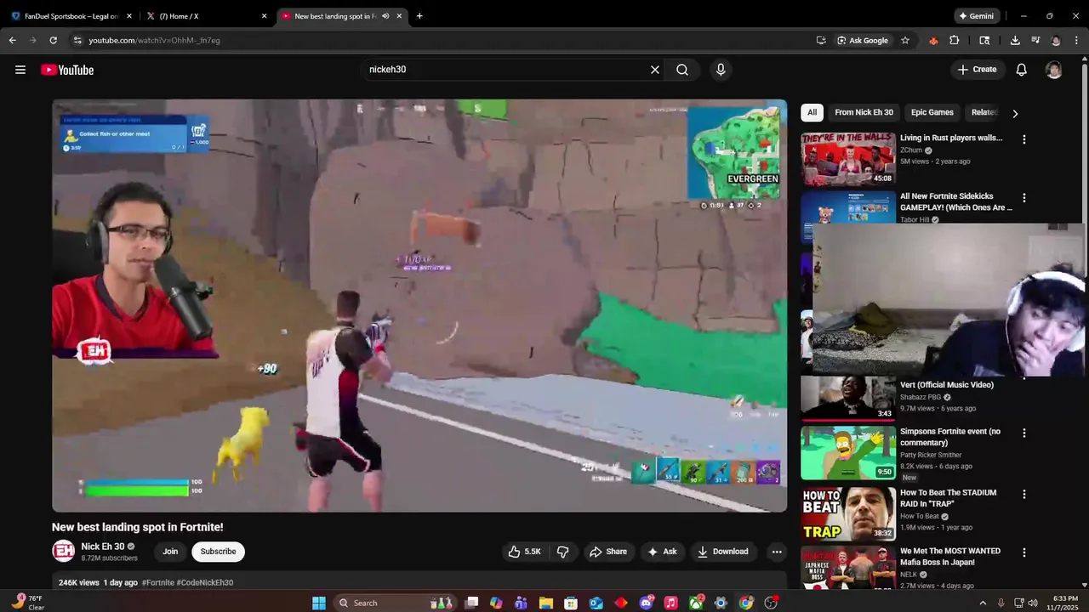Join Nick Eh 30 channel

point(170,552)
